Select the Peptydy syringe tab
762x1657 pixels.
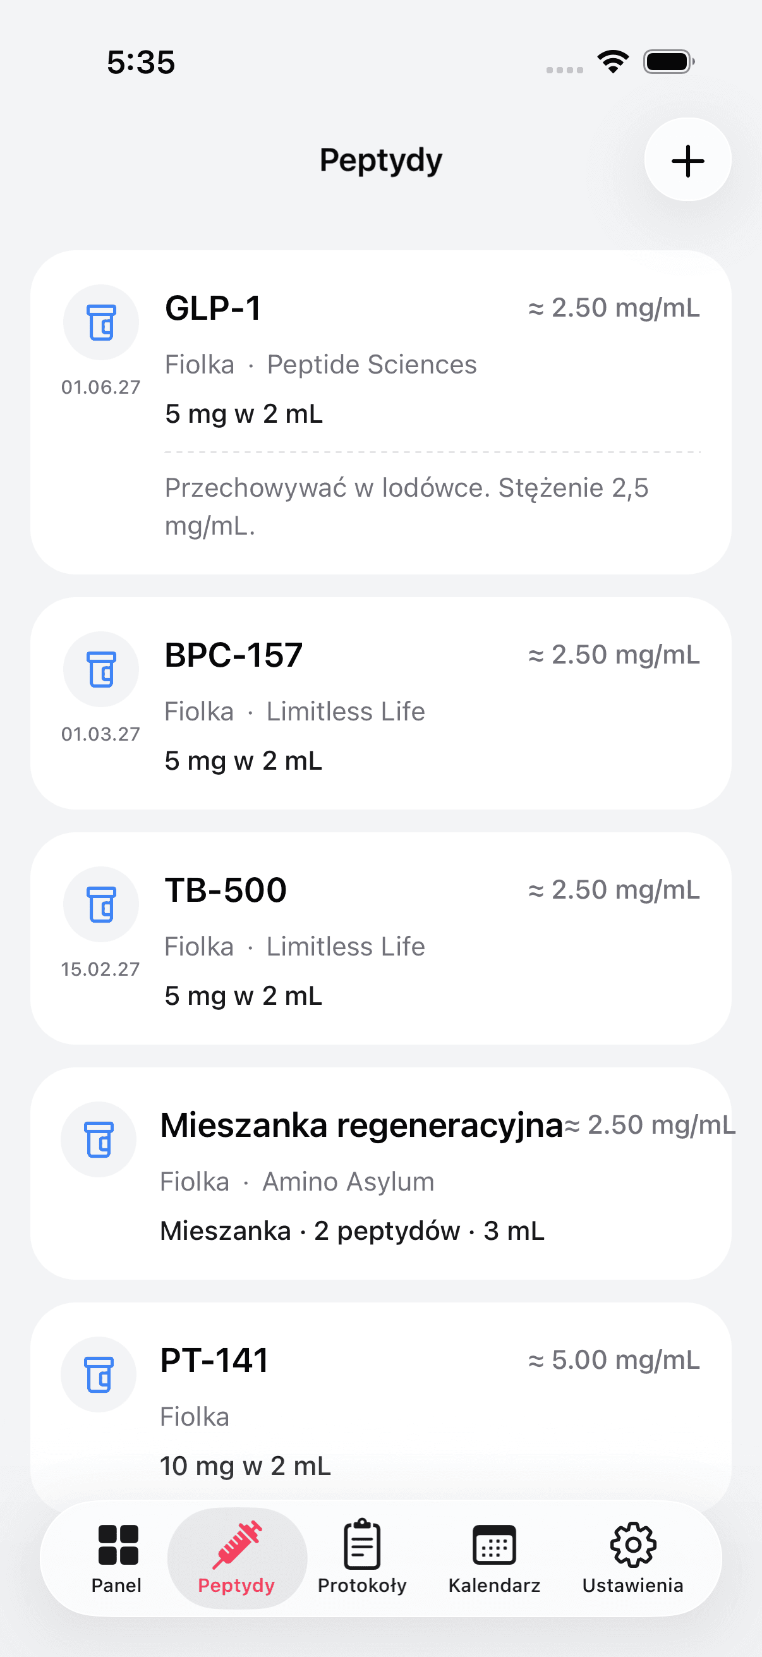(x=237, y=1557)
